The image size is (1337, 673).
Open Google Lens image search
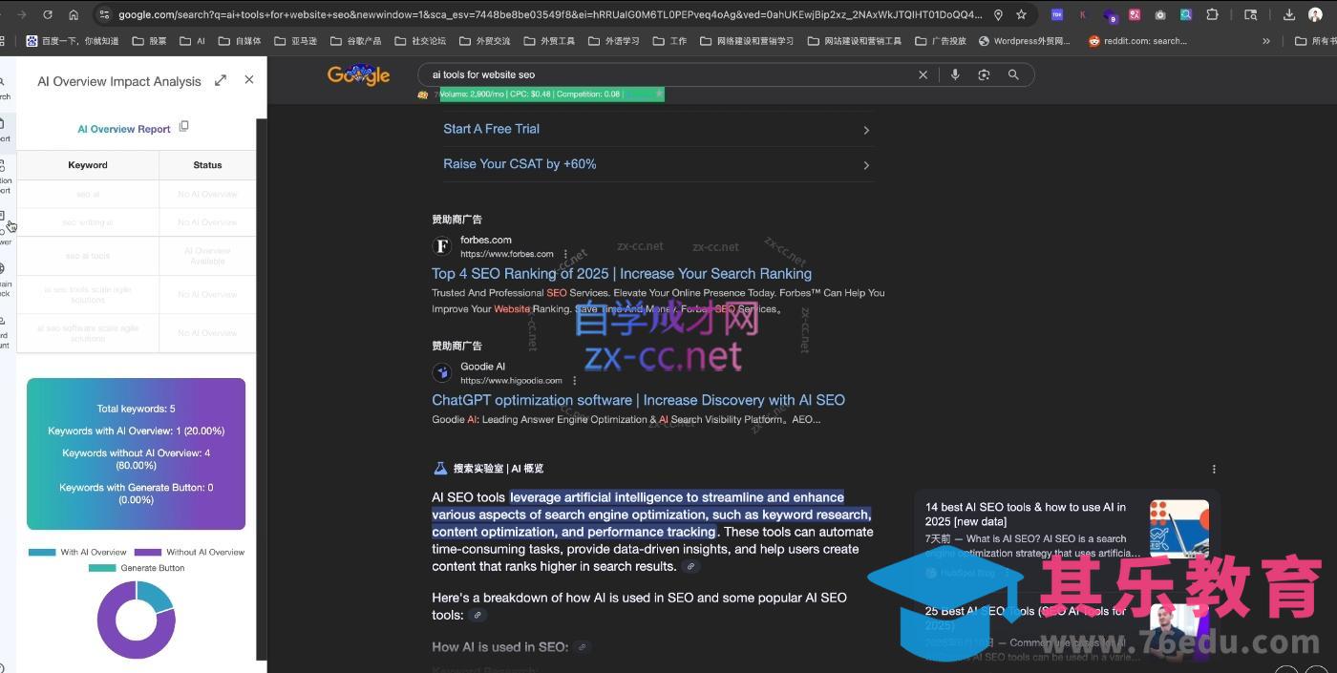pos(984,74)
